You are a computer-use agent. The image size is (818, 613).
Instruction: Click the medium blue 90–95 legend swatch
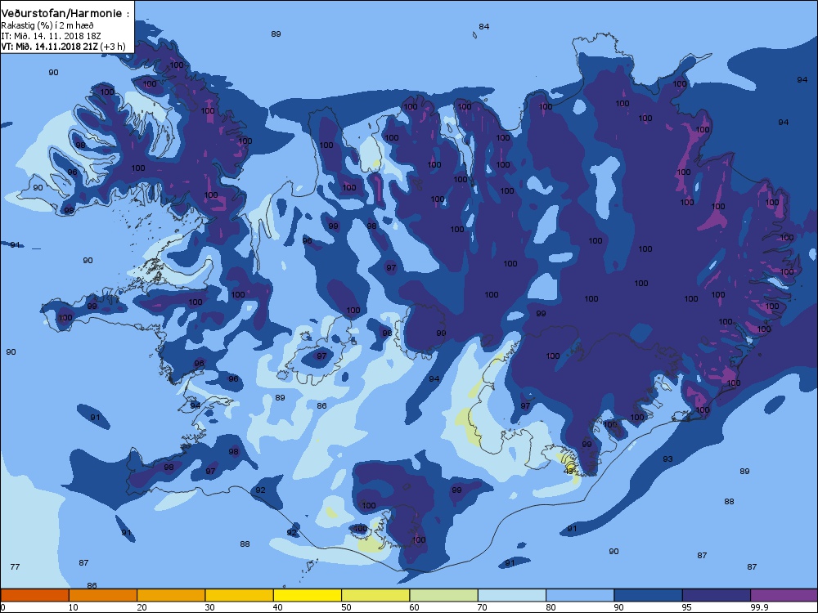coord(649,595)
